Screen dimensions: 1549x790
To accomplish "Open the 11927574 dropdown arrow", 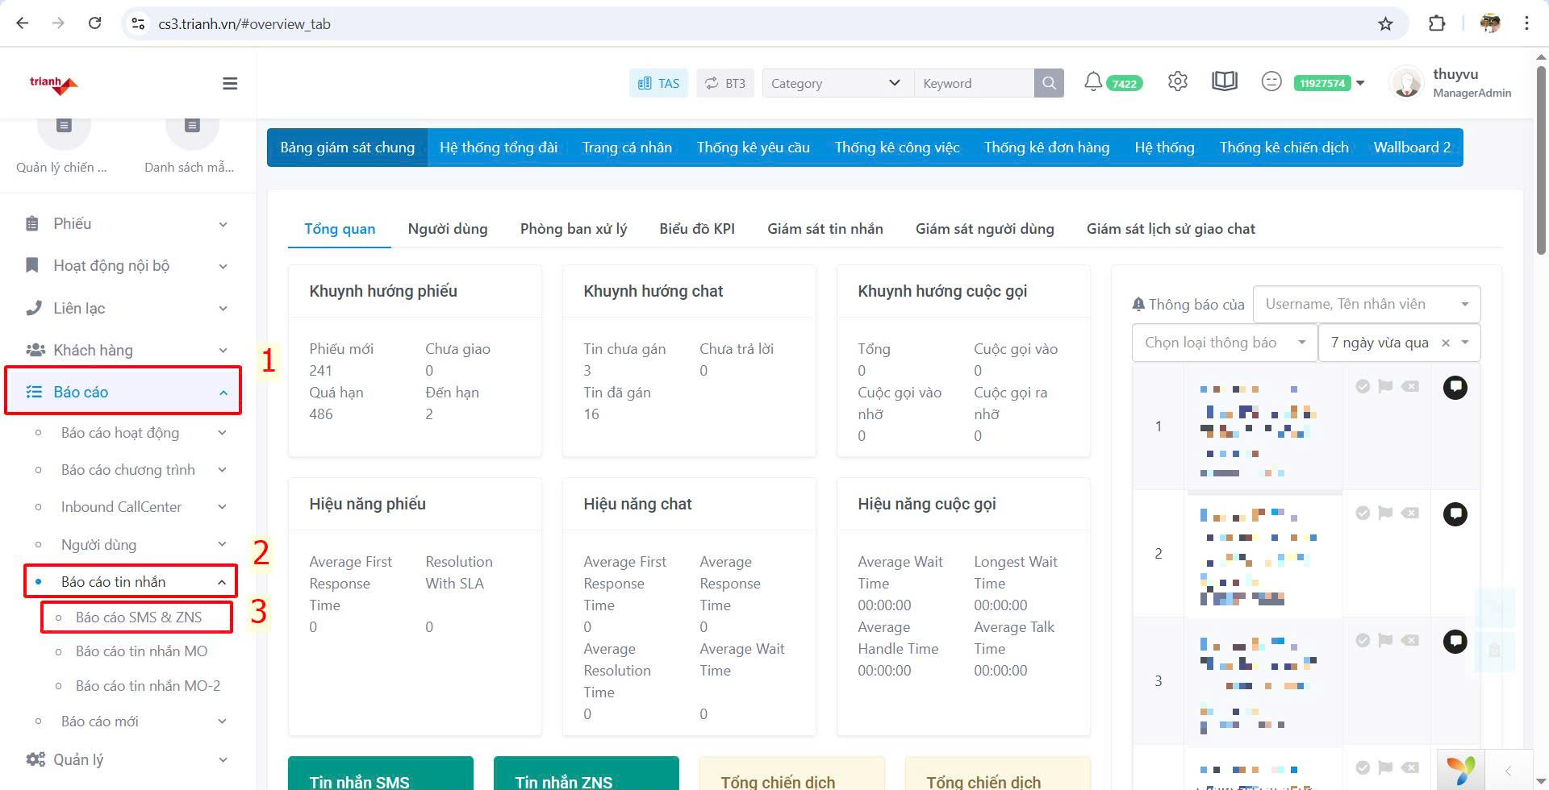I will coord(1360,83).
